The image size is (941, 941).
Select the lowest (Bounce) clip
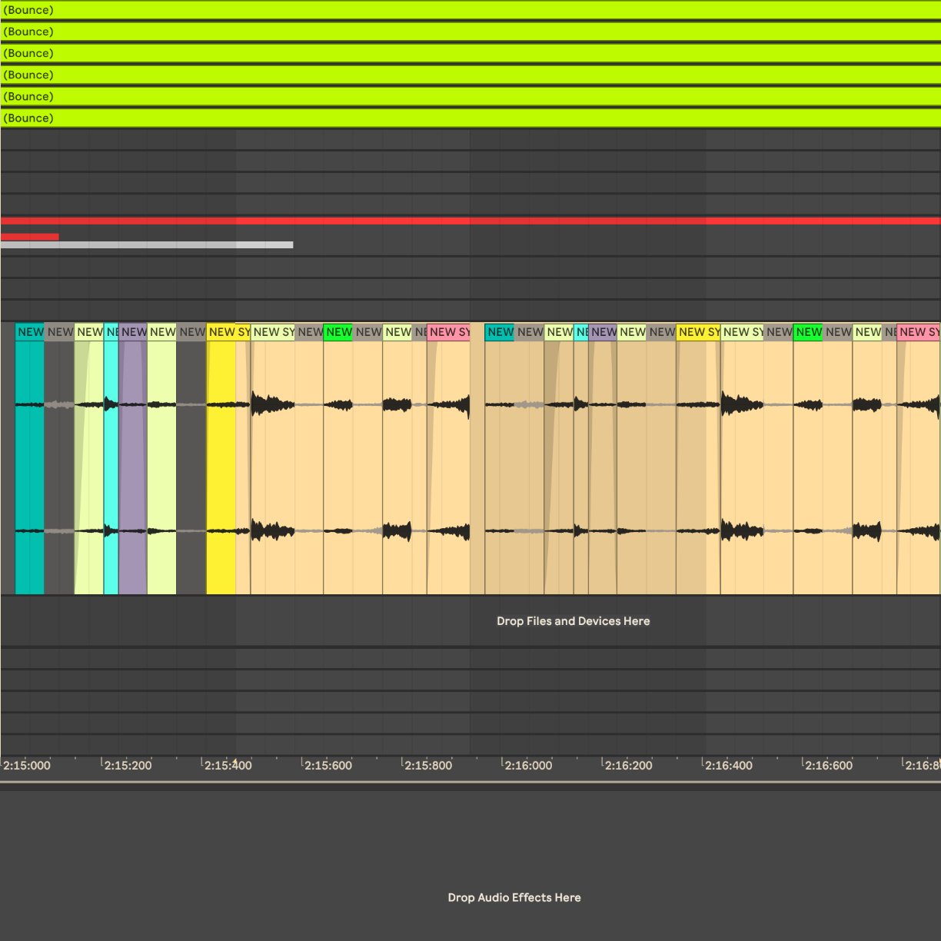(x=470, y=118)
